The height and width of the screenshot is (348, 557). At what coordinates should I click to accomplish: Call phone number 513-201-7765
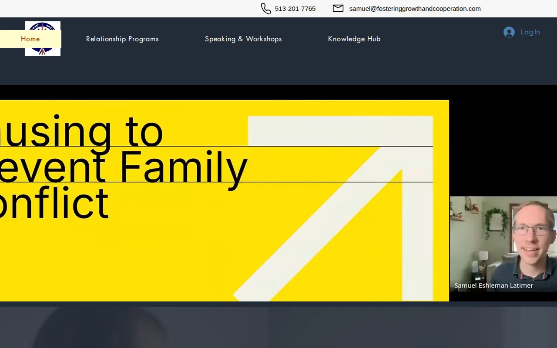point(295,9)
